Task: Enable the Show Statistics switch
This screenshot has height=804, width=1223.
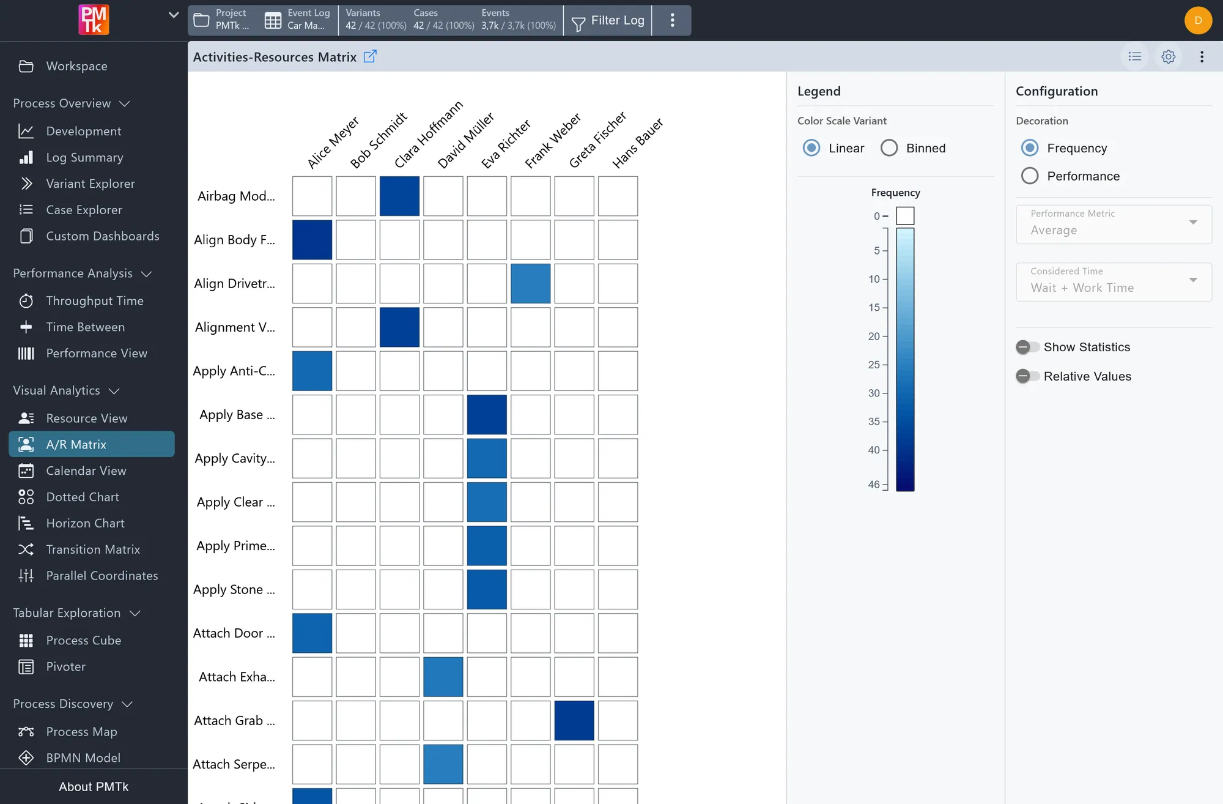Action: click(x=1027, y=348)
